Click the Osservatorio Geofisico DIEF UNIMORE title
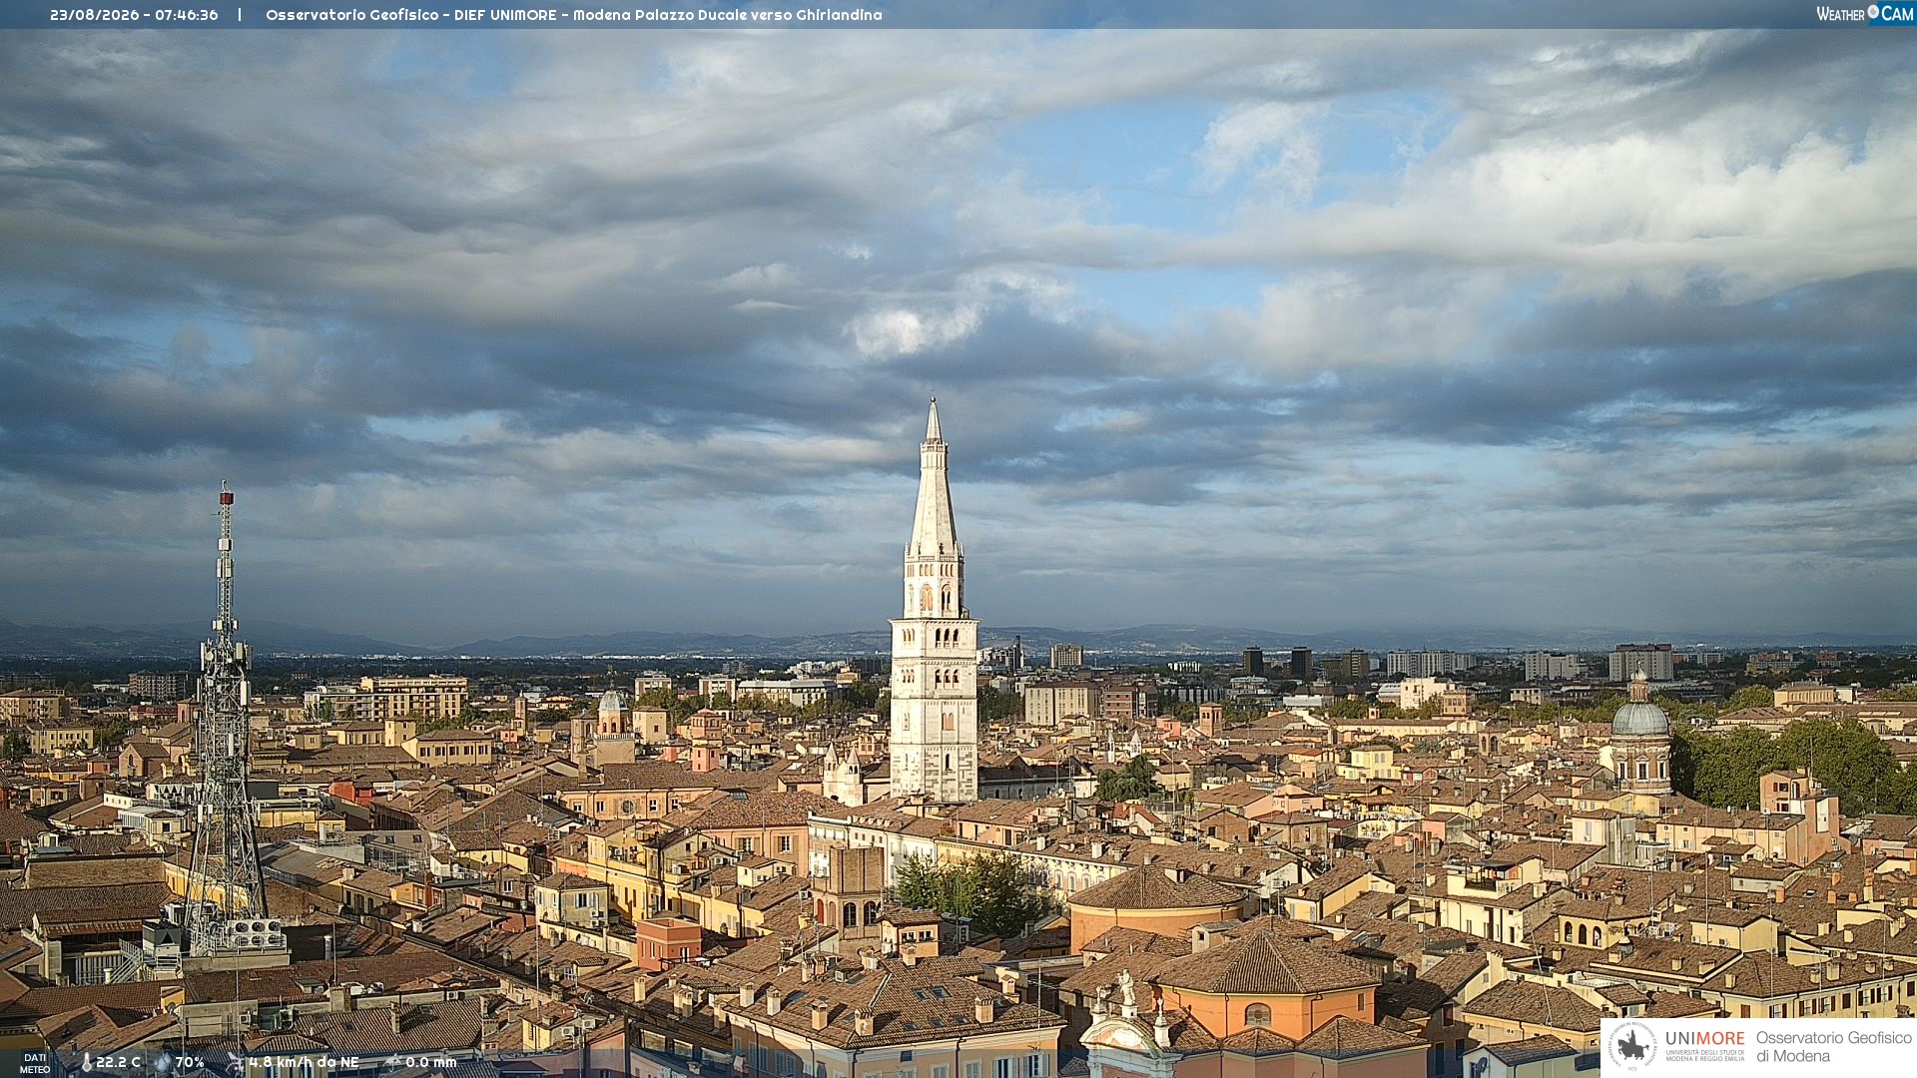1917x1078 pixels. tap(411, 15)
